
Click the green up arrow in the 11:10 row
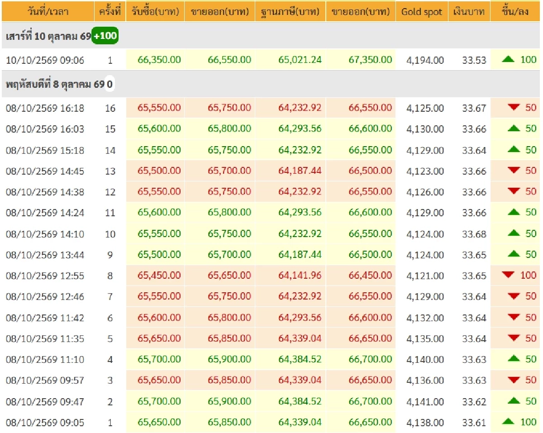point(514,359)
